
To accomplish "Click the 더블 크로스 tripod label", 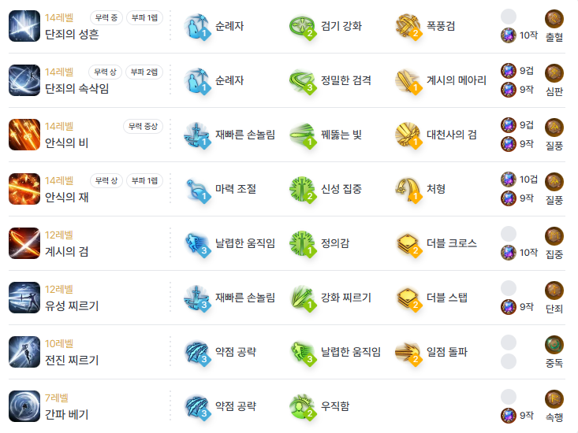I will click(452, 243).
